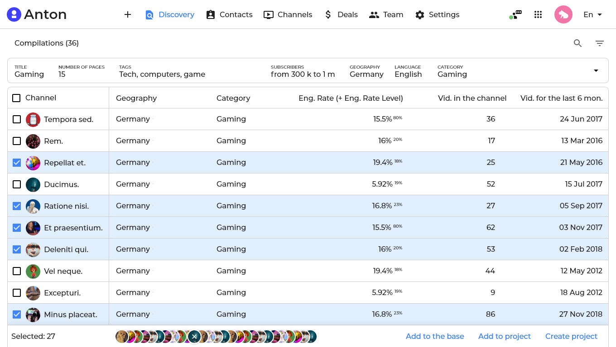
Task: Click Add to the base link
Action: point(435,336)
